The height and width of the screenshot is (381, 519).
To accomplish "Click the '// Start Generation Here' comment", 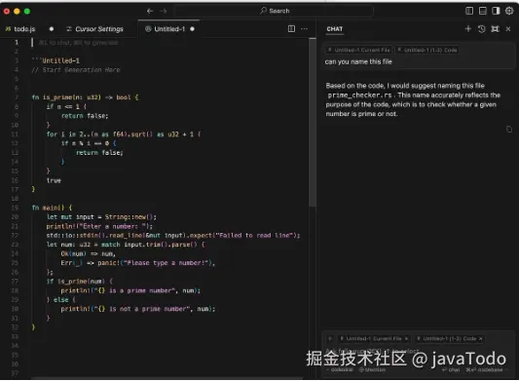I will pos(76,70).
